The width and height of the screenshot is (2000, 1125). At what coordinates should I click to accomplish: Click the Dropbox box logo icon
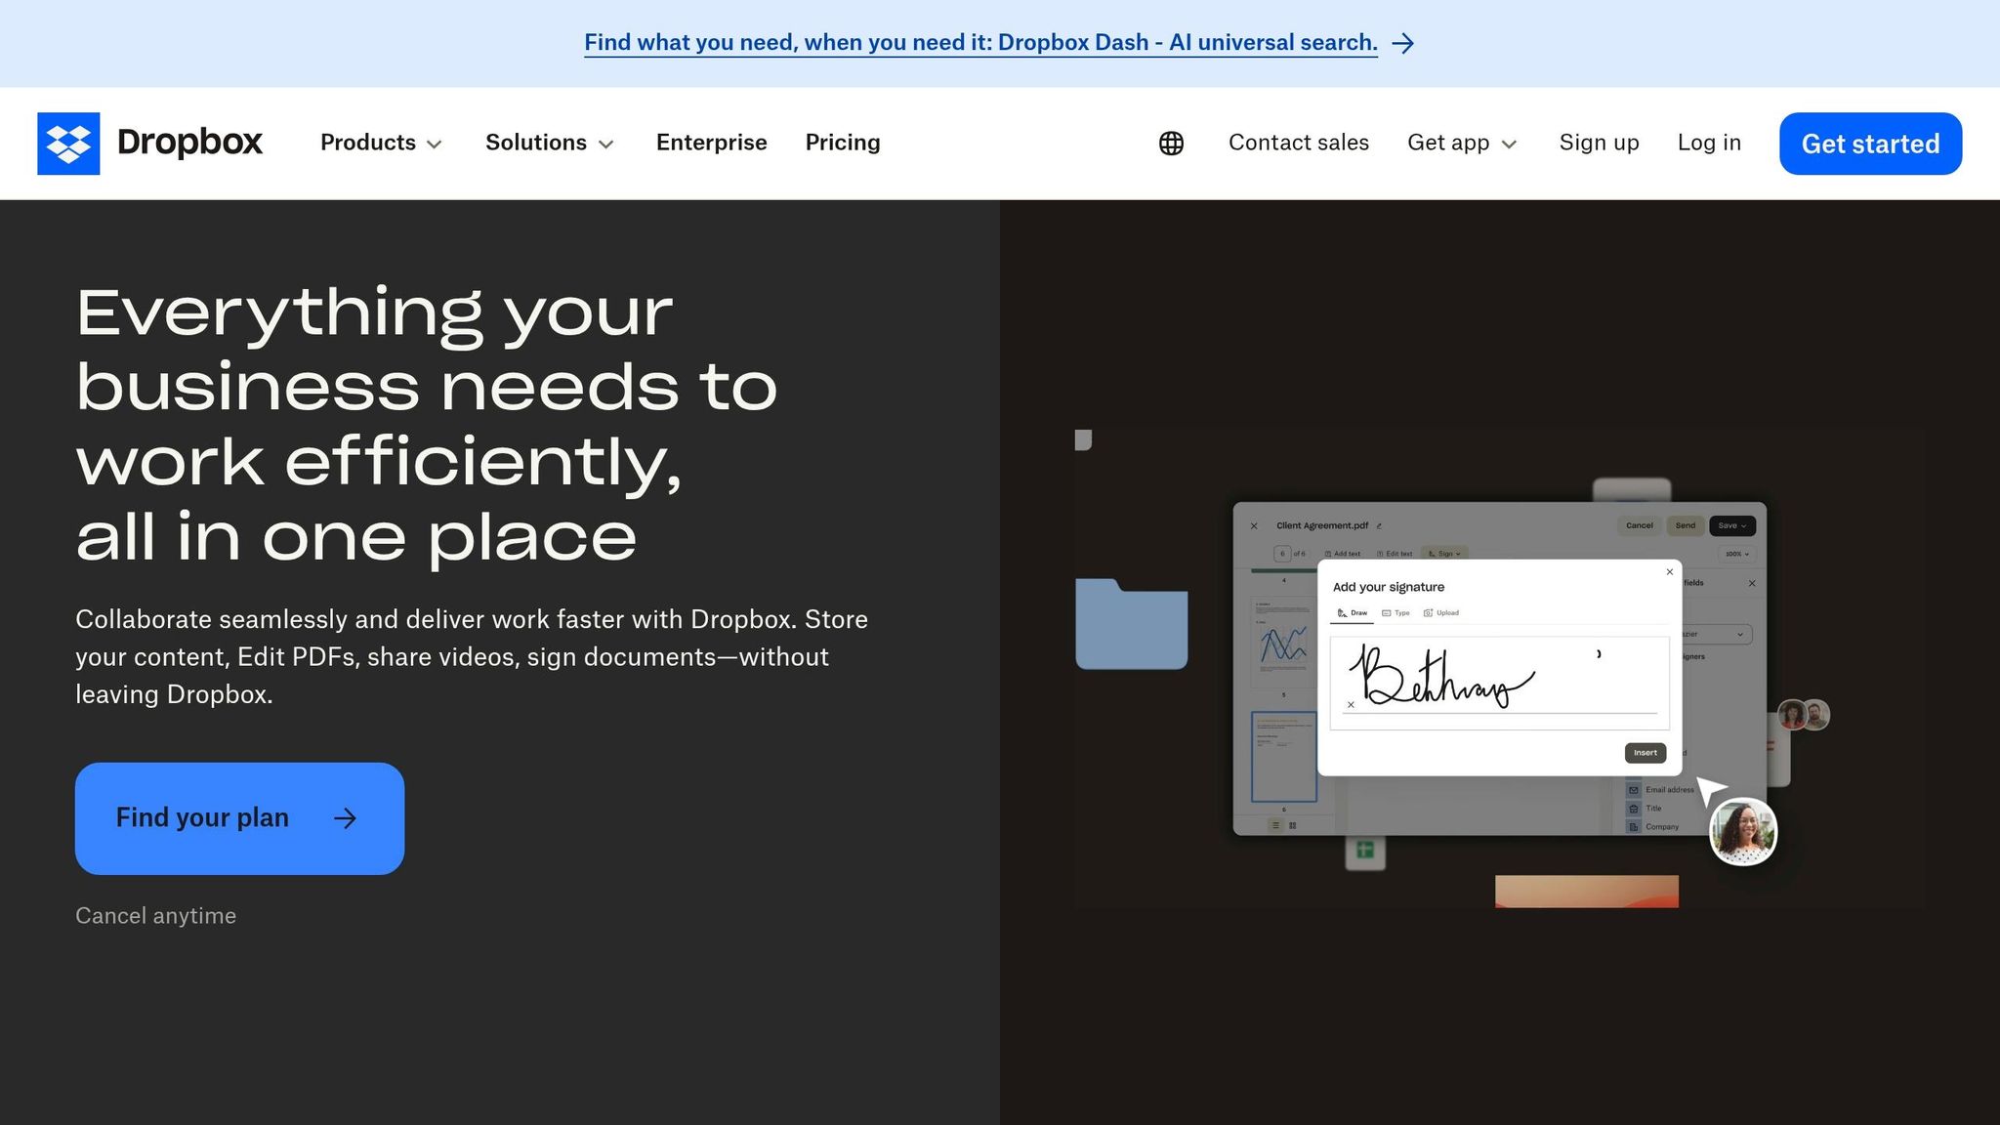pyautogui.click(x=68, y=144)
